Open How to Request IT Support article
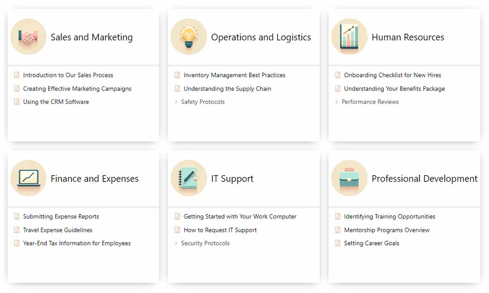Viewport: 489px width, 293px height. (220, 230)
